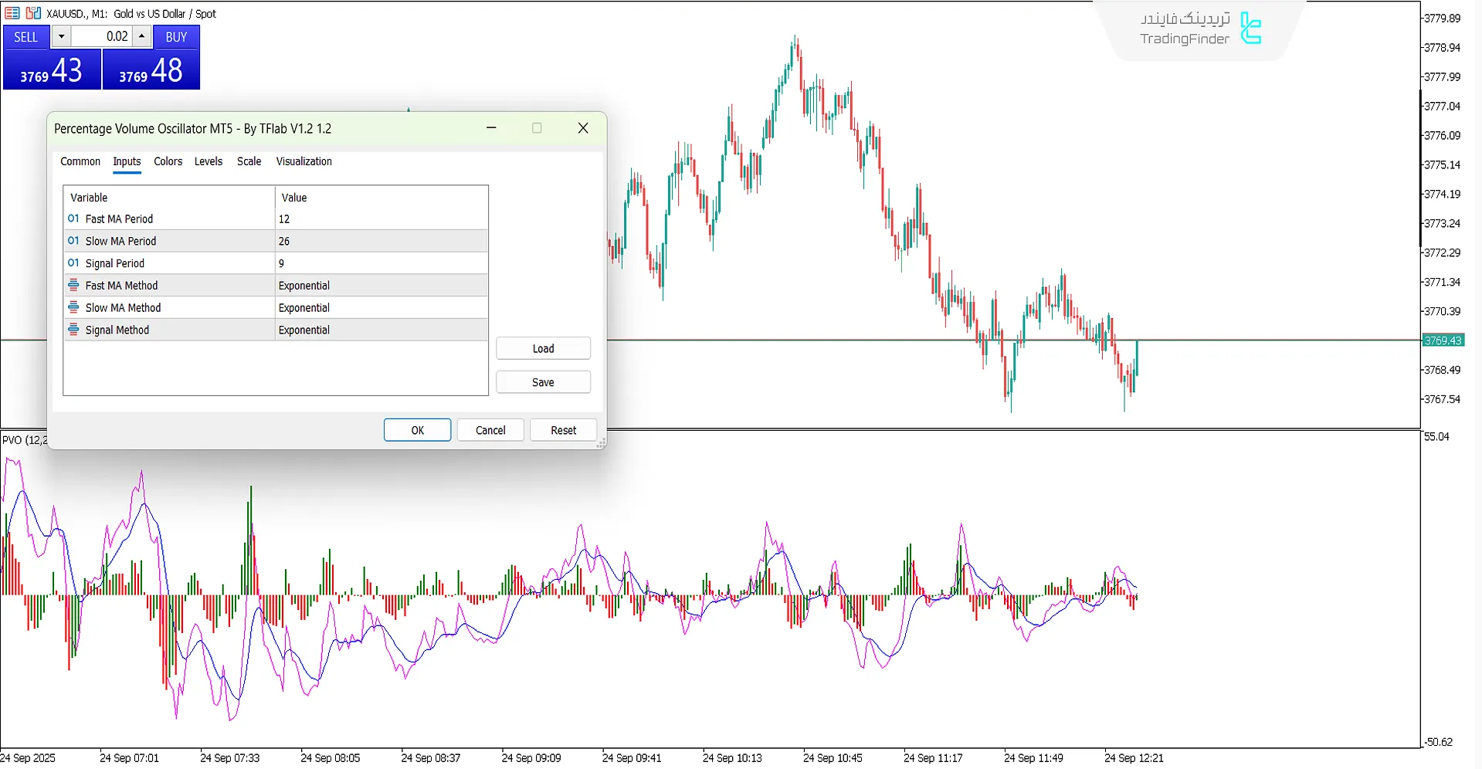Open the Slow MA Method value Exponential
This screenshot has height=769, width=1482.
click(x=381, y=307)
